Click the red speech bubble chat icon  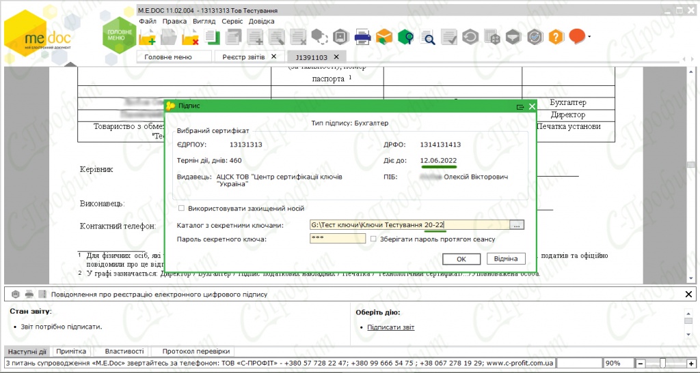(577, 37)
